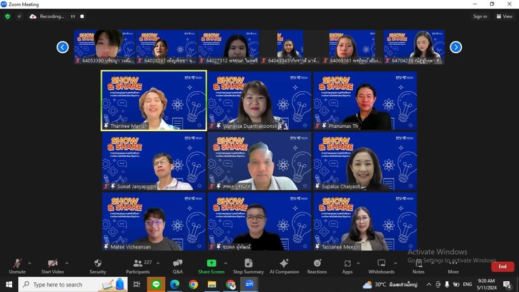Select Tharinee Manisri's video tile
Screen dimensions: 519x292
[x=154, y=101]
